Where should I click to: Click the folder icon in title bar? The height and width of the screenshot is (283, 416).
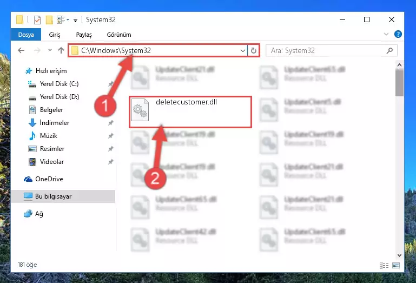point(19,20)
